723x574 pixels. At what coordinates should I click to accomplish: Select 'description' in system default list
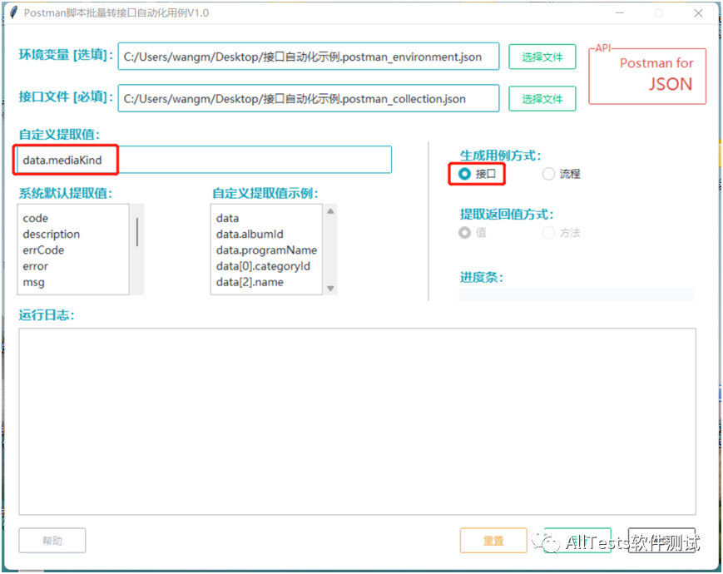pyautogui.click(x=52, y=235)
